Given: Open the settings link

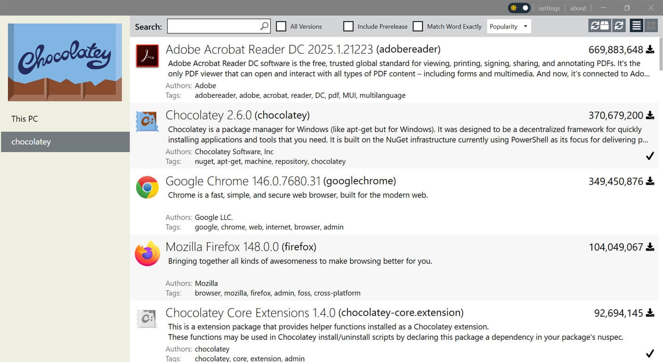Looking at the screenshot, I should coord(549,8).
